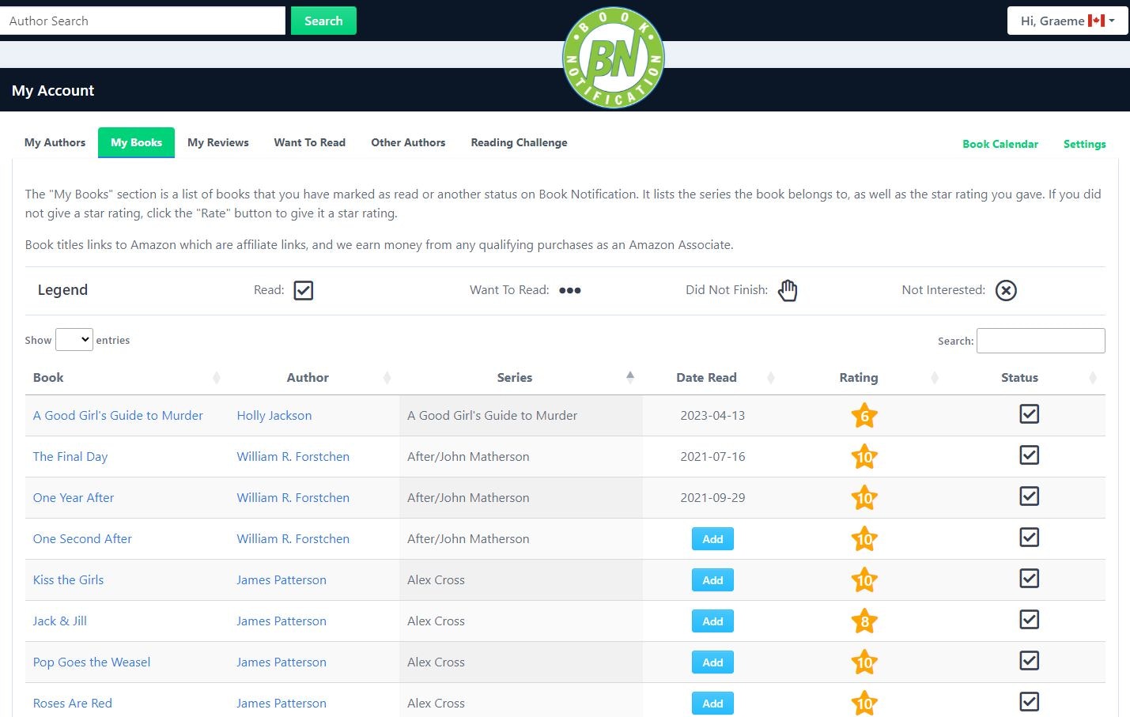Add a date read for Pop Goes the Weasel

pyautogui.click(x=712, y=662)
